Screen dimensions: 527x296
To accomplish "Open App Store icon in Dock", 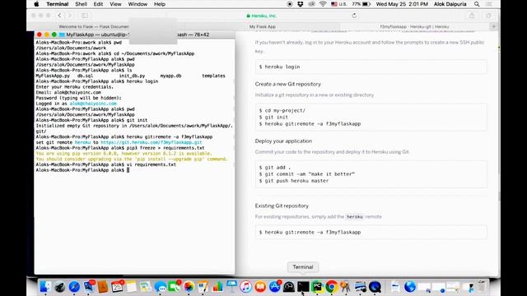I will coord(274,287).
